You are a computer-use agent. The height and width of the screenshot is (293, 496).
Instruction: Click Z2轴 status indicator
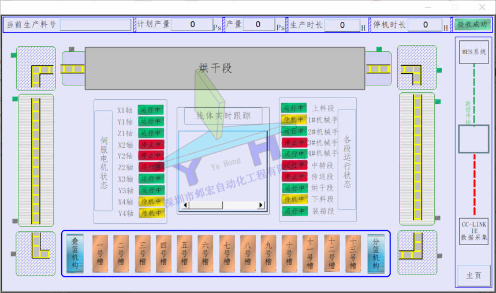151,167
